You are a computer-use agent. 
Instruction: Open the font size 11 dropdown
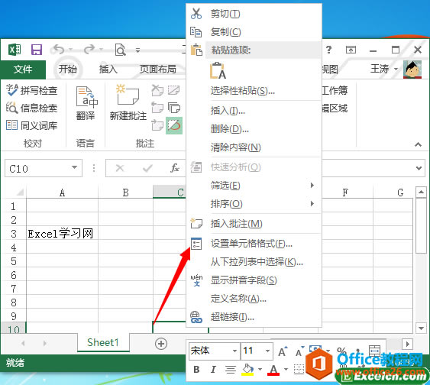[267, 351]
